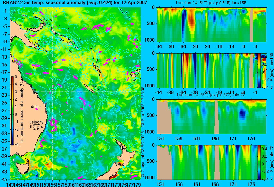Click the '500' depth label of the lon=155 temperature section
Viewport: 274px width, 187px height.
click(151, 24)
